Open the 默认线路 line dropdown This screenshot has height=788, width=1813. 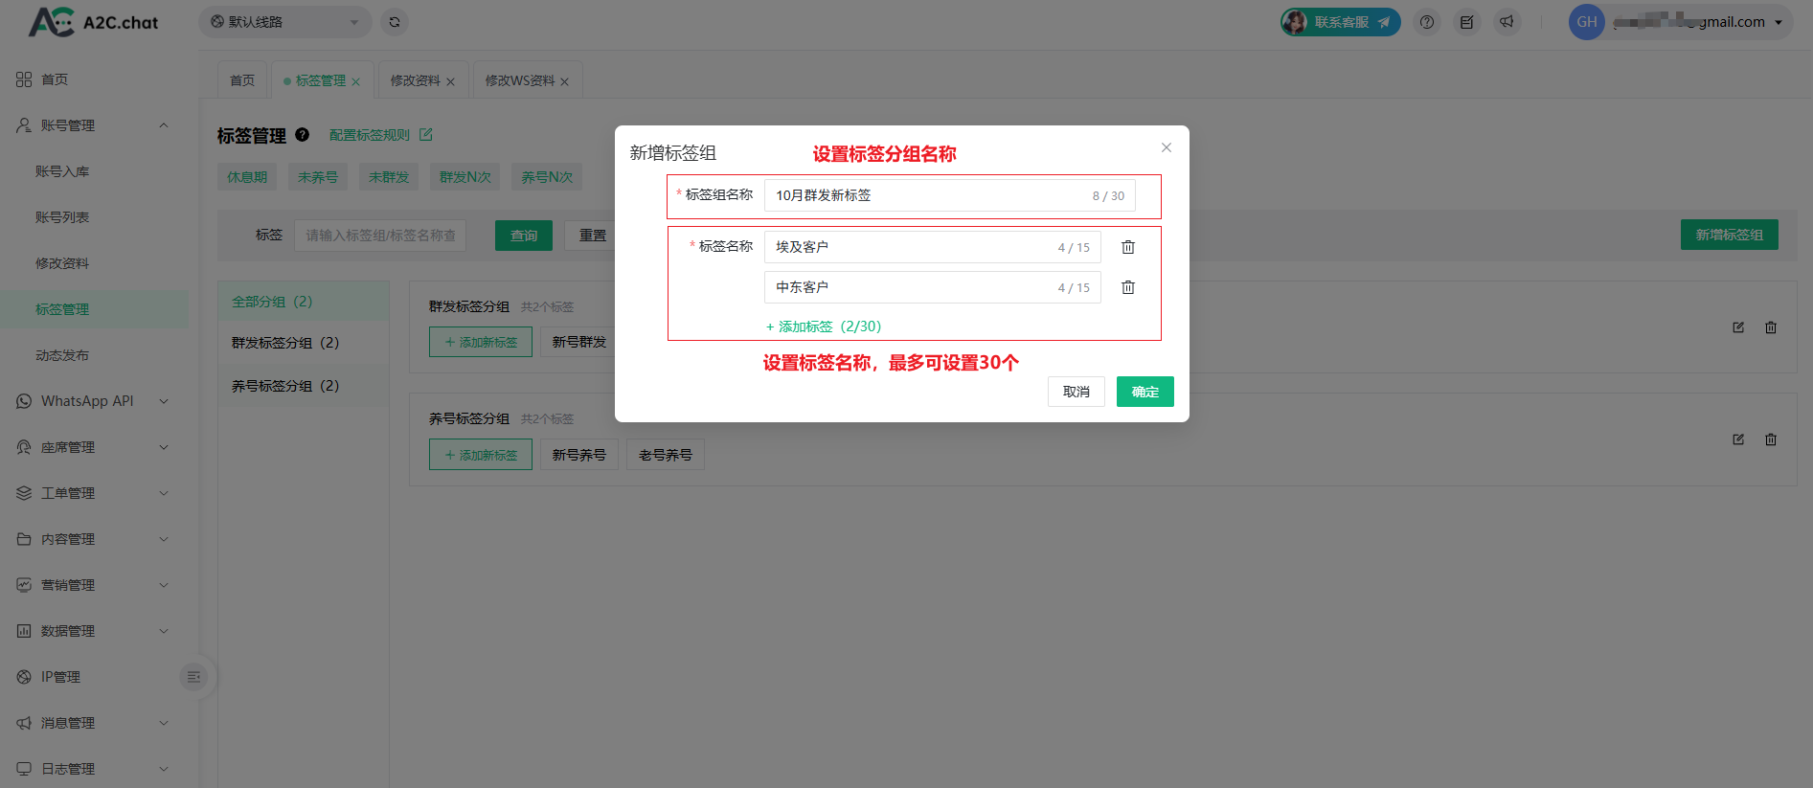[284, 22]
